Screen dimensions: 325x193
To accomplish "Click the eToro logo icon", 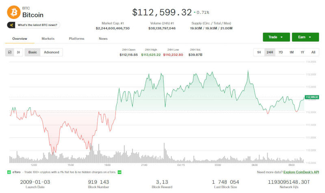I will coord(9,172).
